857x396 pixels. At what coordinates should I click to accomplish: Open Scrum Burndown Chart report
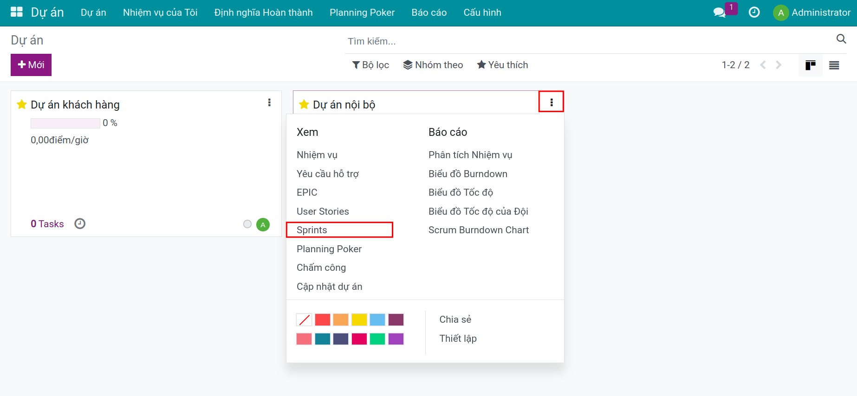[x=479, y=230]
